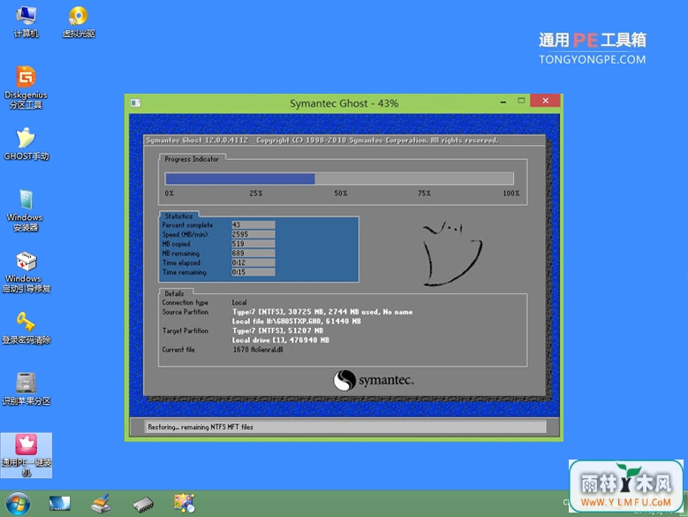Click the Ghost progress indicator bar
The image size is (688, 517).
point(339,179)
